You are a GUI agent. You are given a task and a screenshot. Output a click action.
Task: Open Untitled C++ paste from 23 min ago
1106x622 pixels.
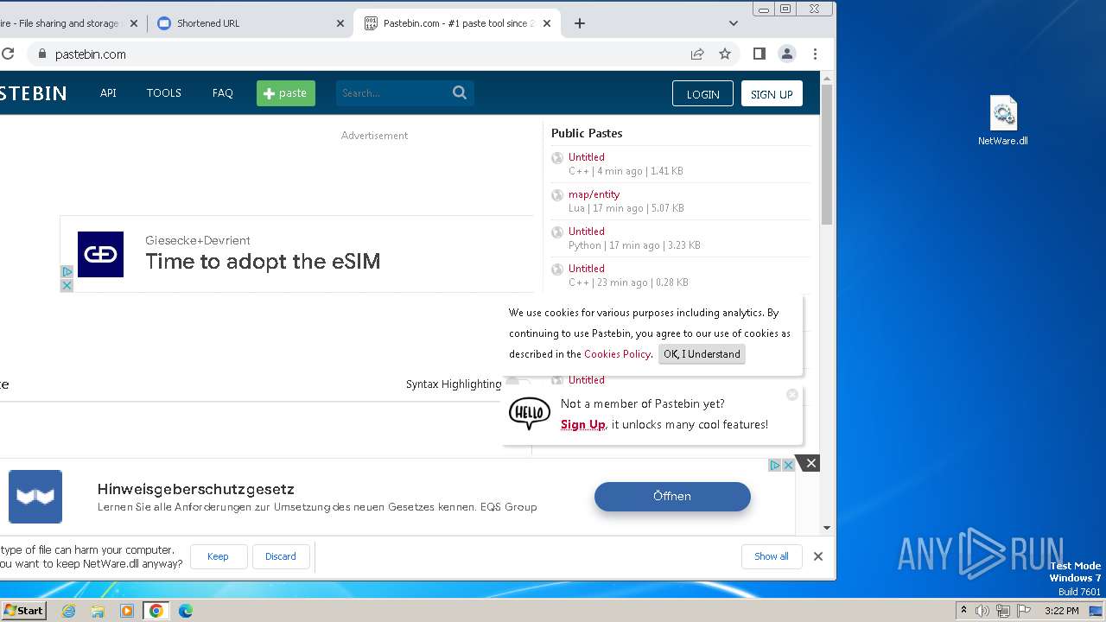coord(586,269)
